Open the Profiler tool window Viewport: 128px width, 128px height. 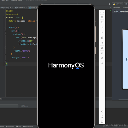10,126
